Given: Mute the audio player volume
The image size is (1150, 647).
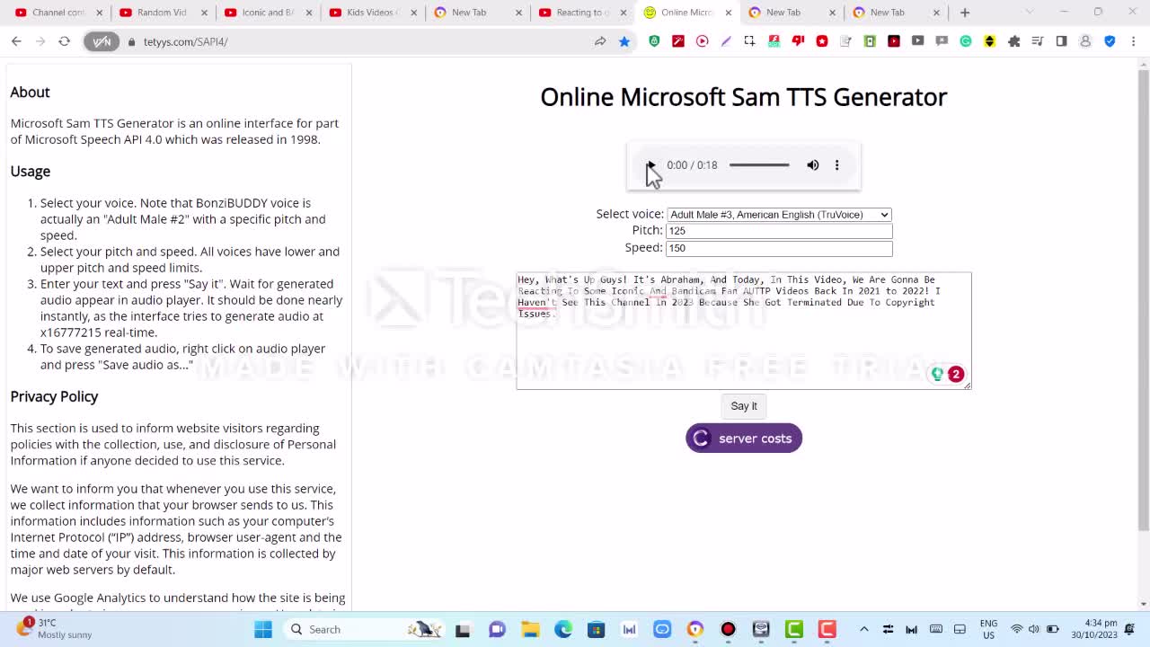Looking at the screenshot, I should (812, 165).
